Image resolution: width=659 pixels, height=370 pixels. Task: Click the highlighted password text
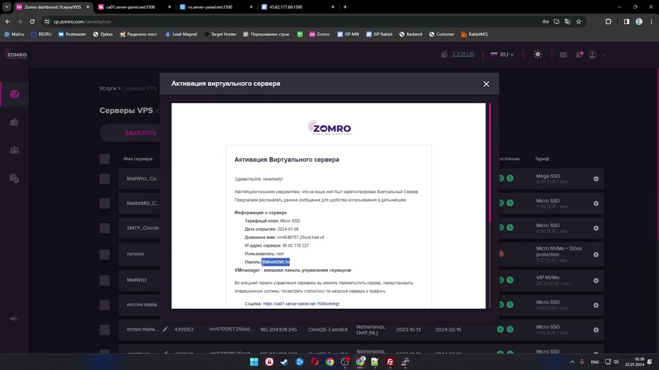click(x=275, y=262)
